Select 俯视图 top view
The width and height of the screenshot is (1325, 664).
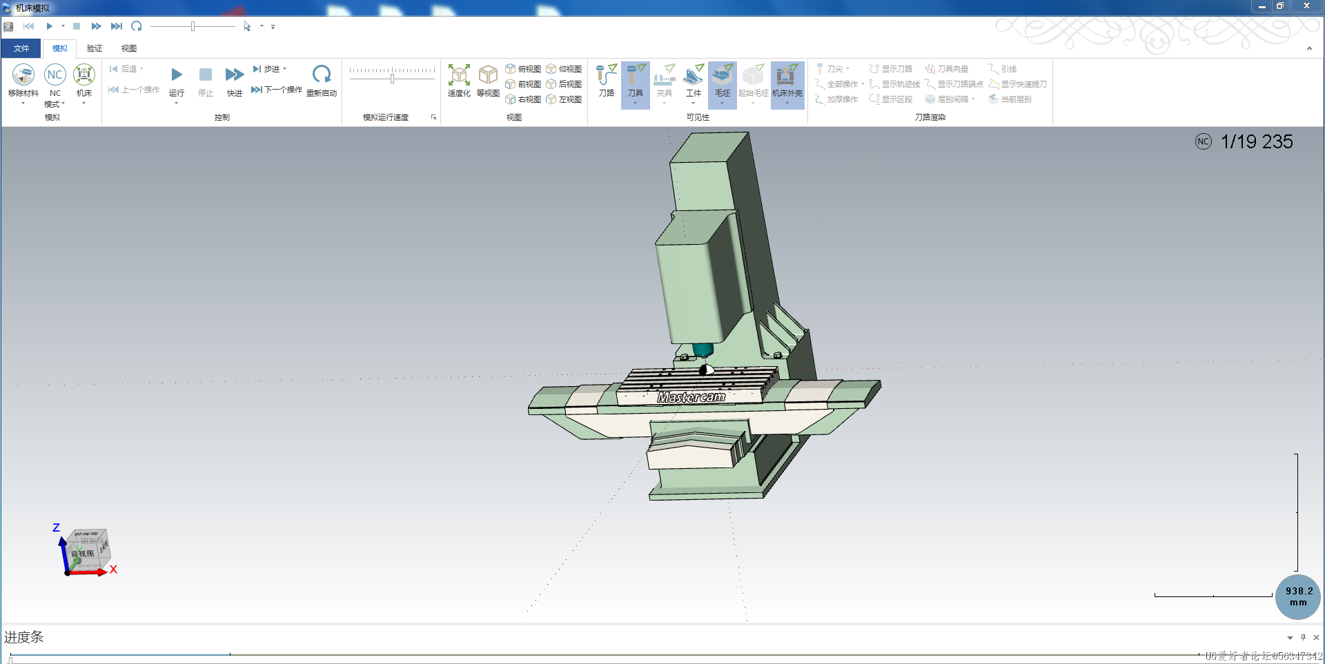point(523,69)
